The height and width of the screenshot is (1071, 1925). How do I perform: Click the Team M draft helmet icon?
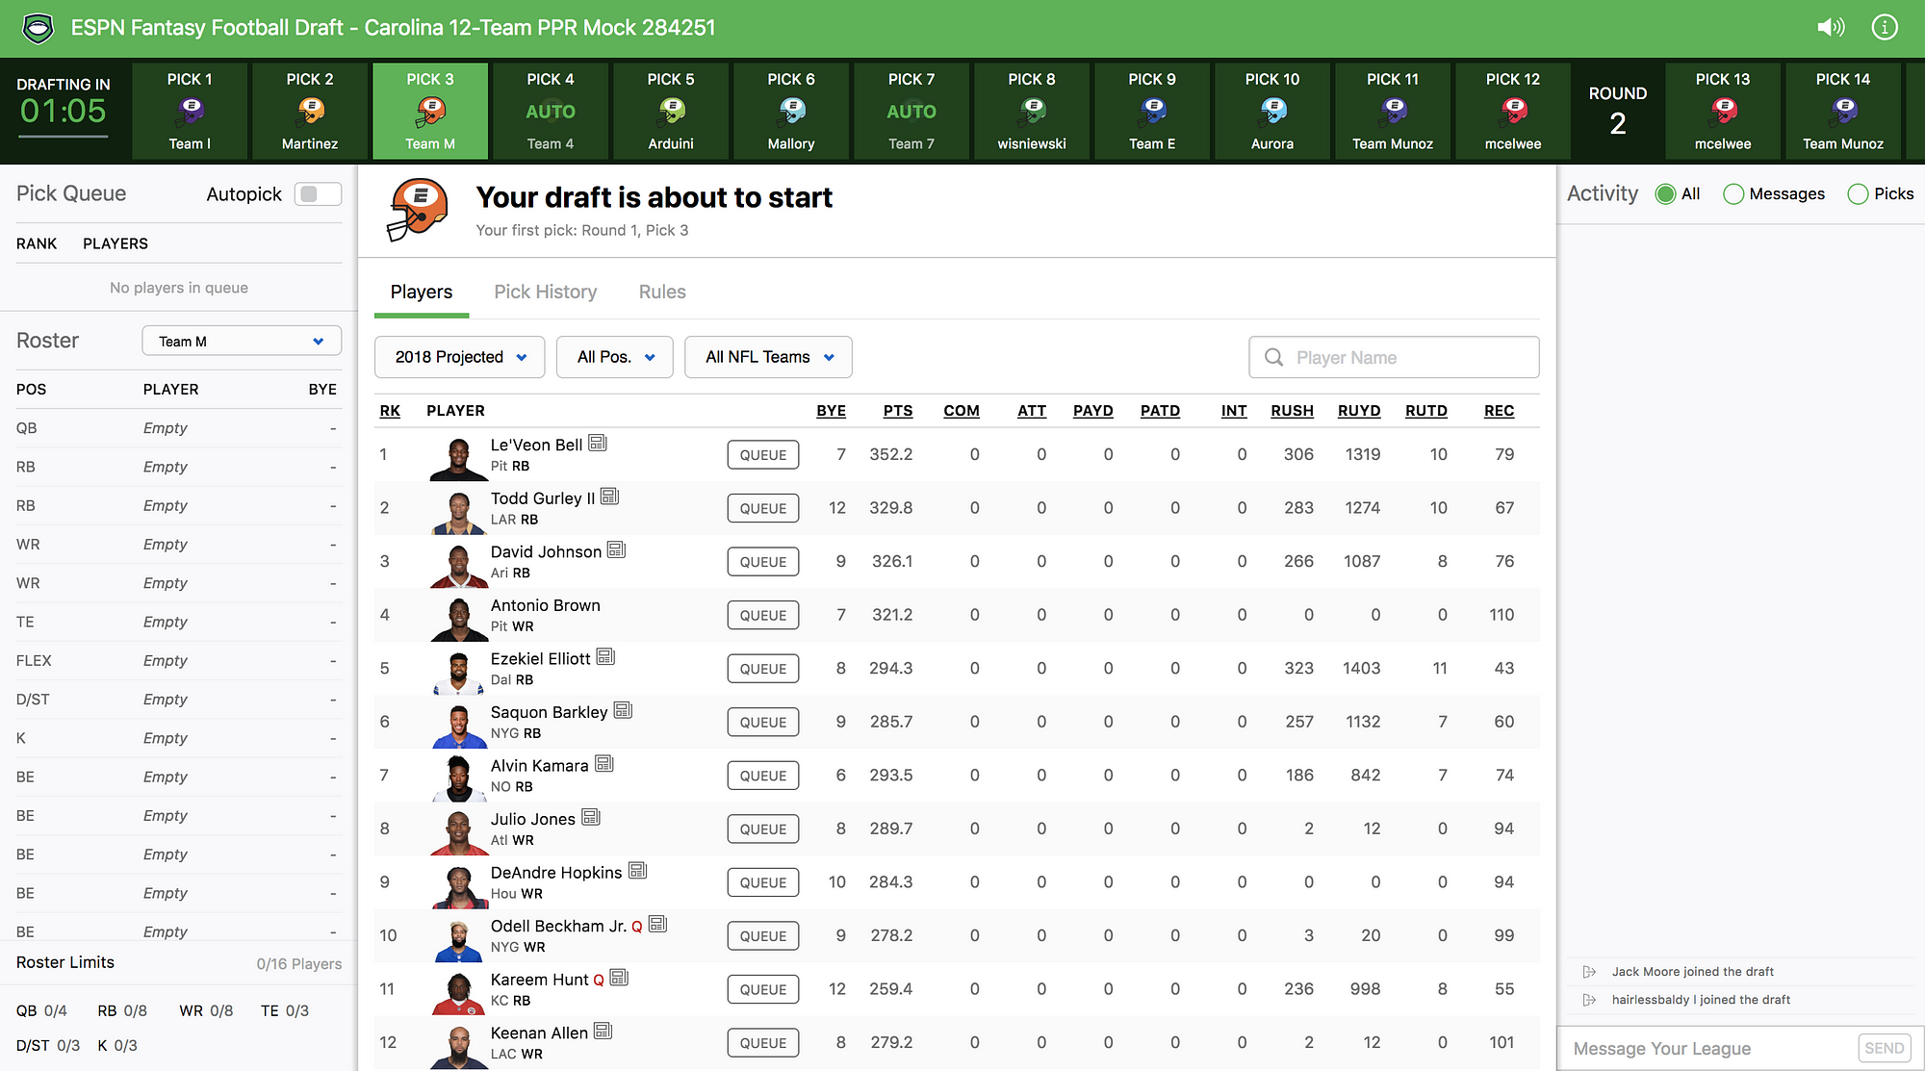pos(430,113)
